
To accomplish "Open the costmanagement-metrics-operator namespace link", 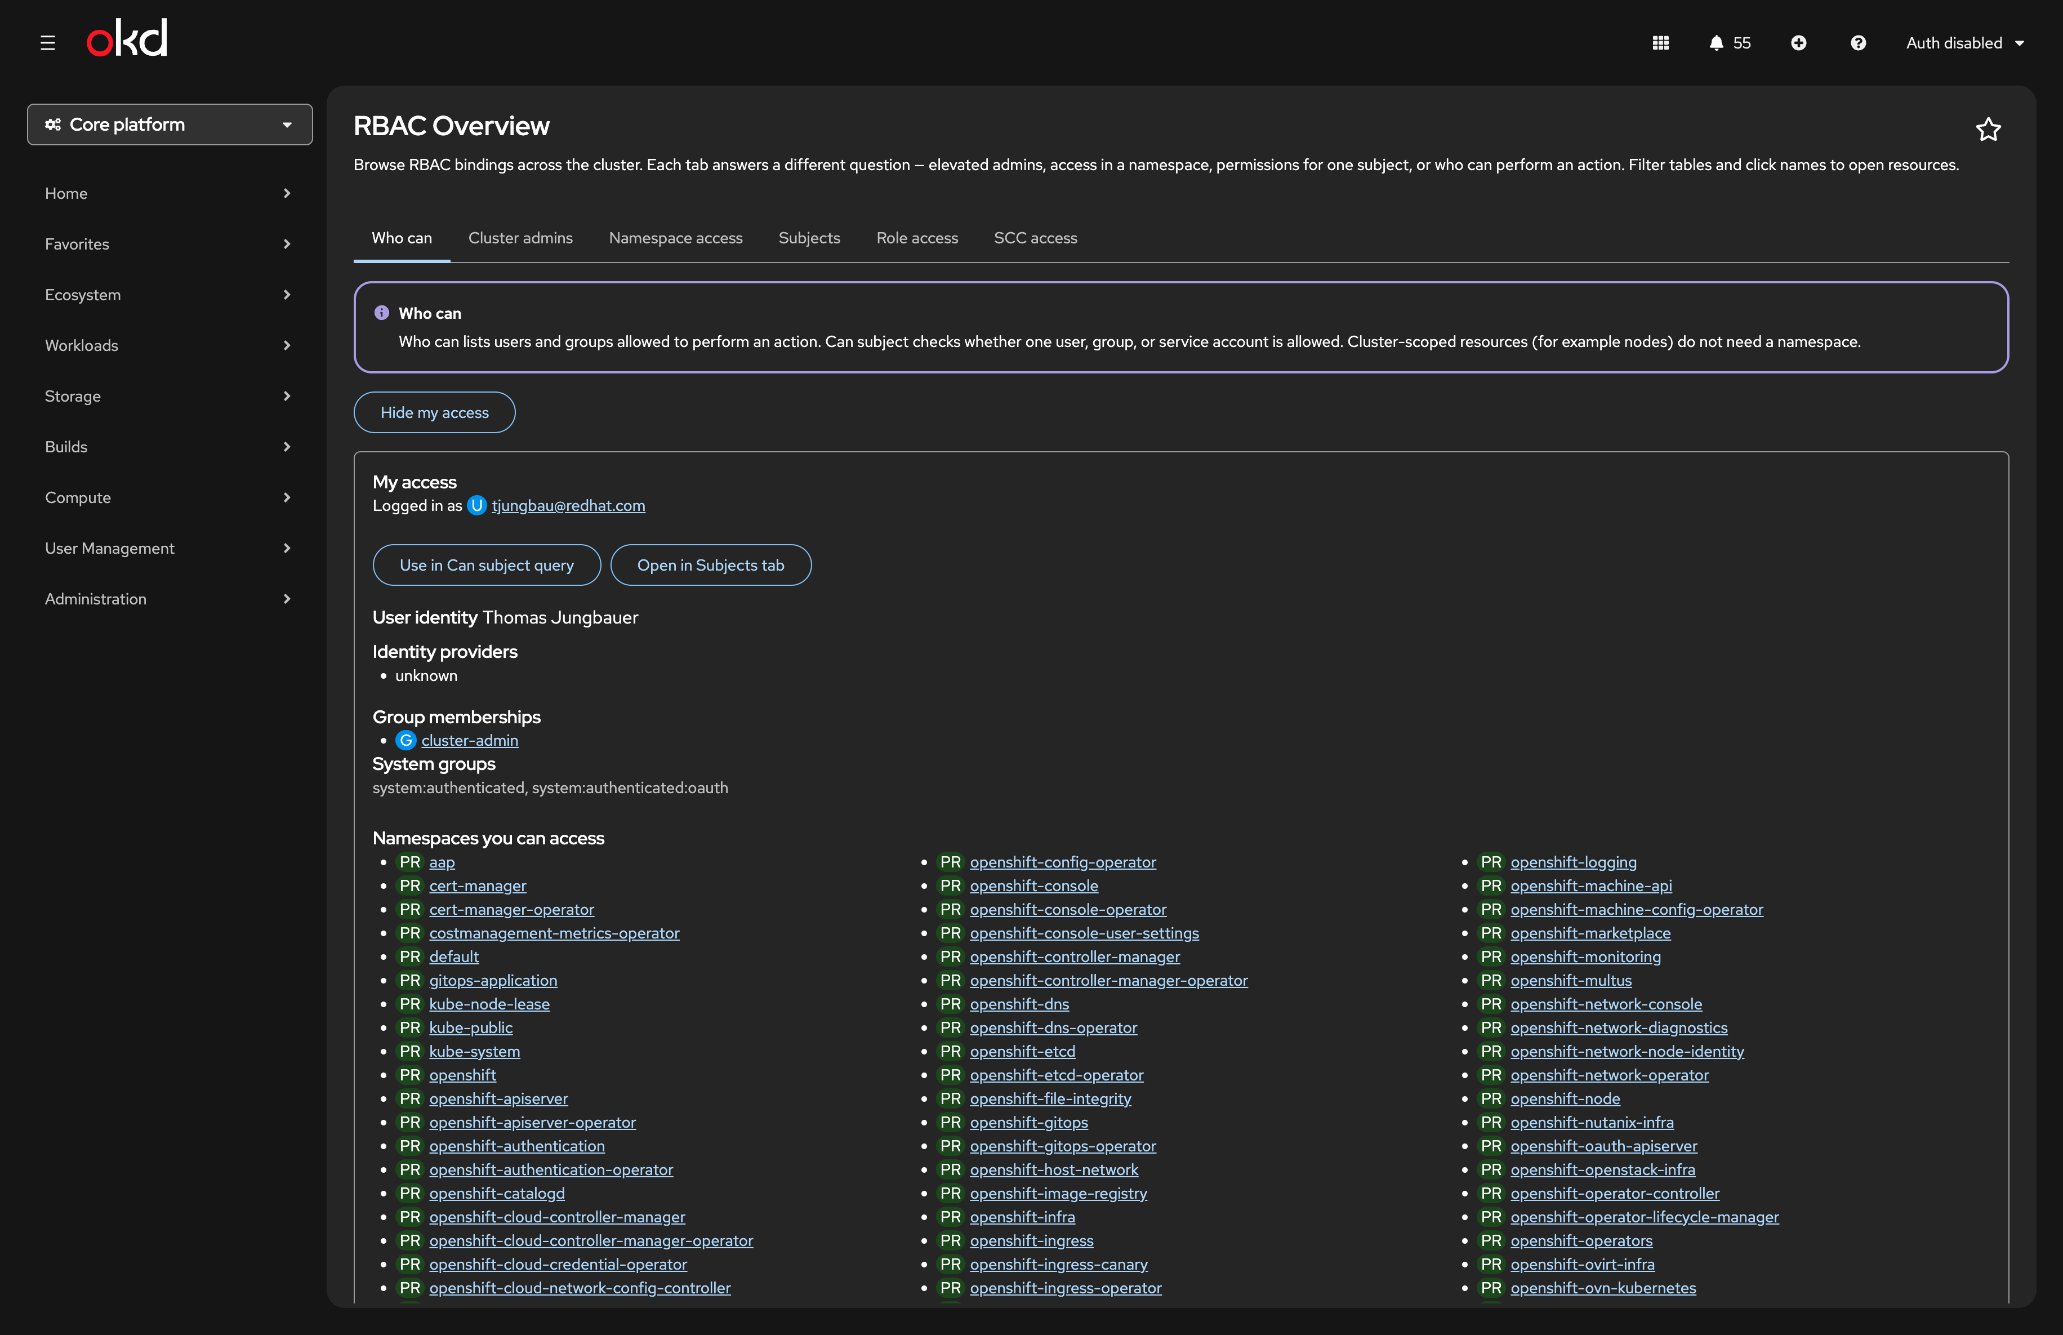I will pos(554,933).
